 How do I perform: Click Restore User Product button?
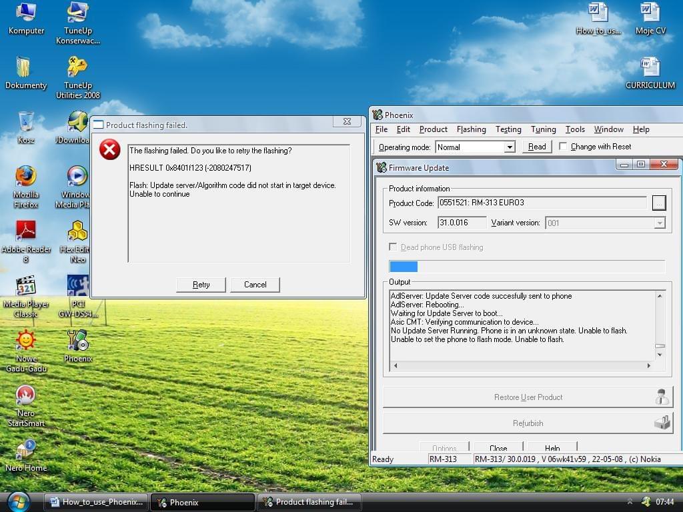pyautogui.click(x=528, y=397)
